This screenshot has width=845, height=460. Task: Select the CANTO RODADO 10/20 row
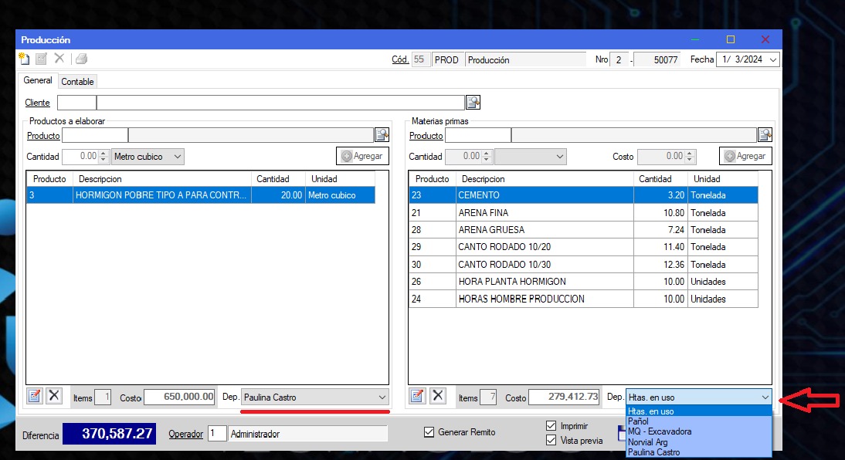pyautogui.click(x=583, y=247)
